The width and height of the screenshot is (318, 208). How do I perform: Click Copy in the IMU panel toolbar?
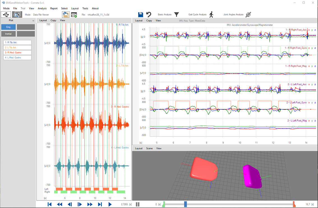[149, 20]
